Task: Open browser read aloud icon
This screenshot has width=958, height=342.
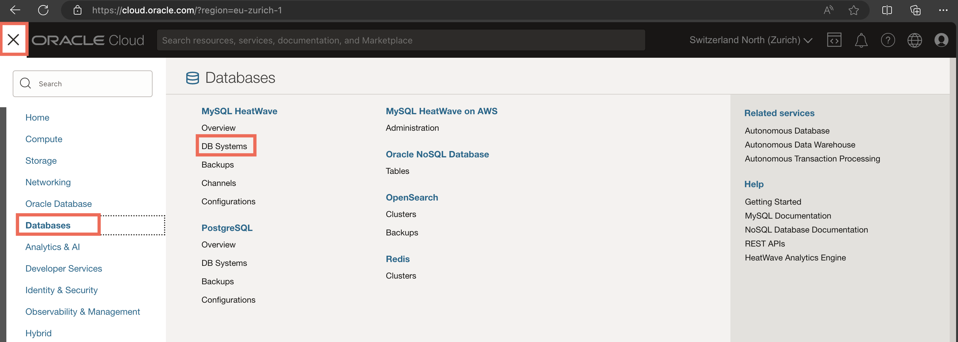Action: coord(828,10)
